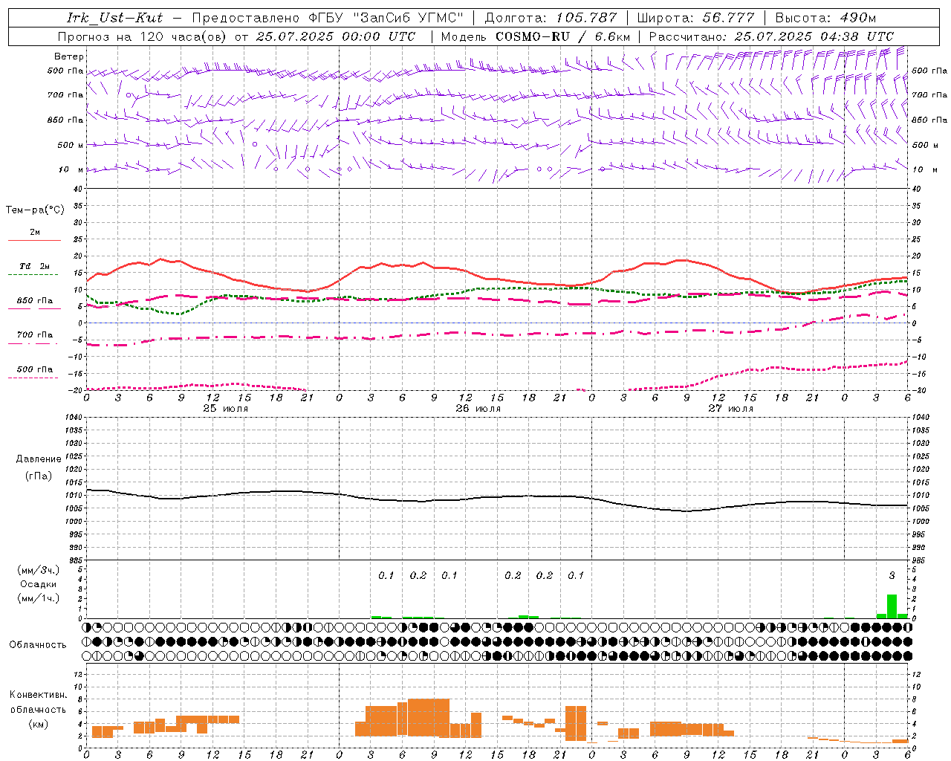Click the forecast length text Прогноз на 120 часа(ов)
The width and height of the screenshot is (951, 761).
point(143,36)
